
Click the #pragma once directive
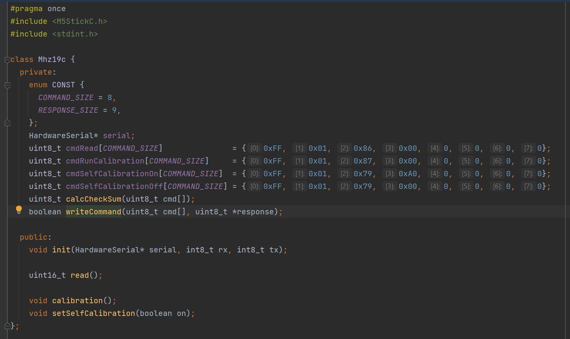tap(38, 9)
